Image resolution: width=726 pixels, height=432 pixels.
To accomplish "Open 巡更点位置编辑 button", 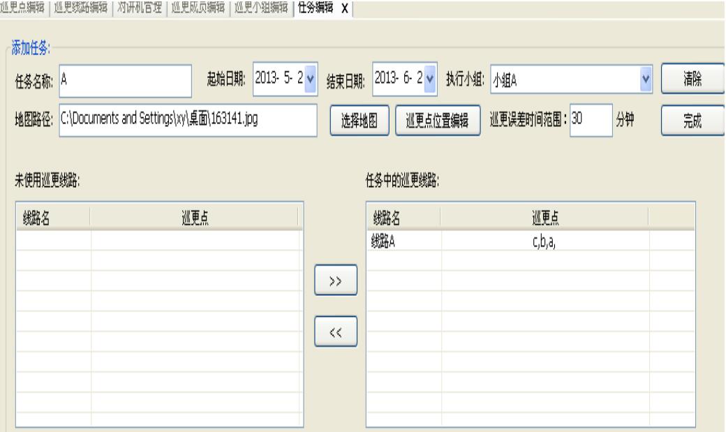I will pyautogui.click(x=438, y=120).
